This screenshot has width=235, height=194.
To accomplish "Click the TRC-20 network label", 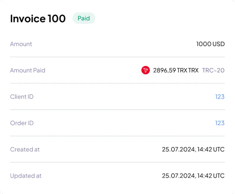I will pyautogui.click(x=213, y=70).
